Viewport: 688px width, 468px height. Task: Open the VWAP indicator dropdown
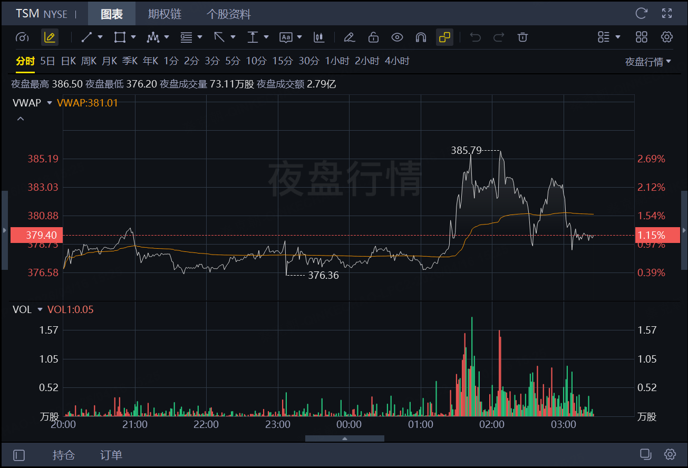pos(50,103)
